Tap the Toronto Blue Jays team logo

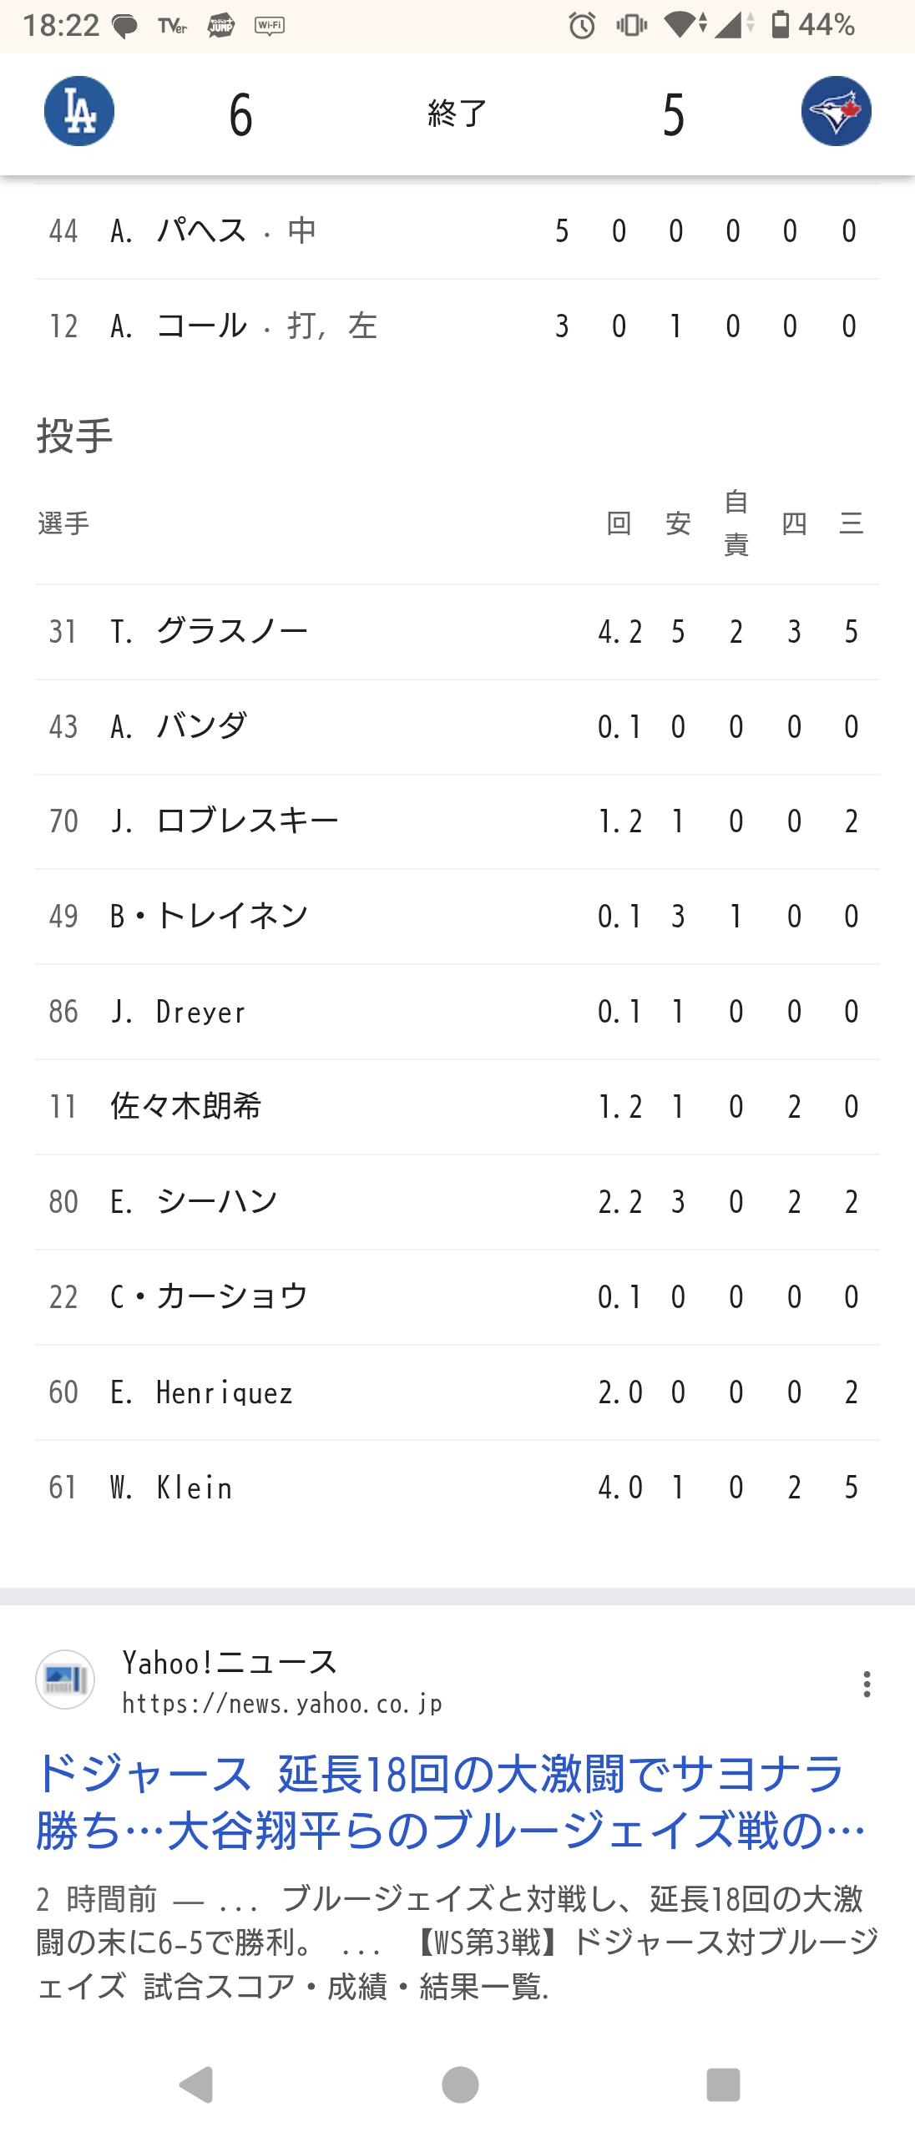[x=836, y=112]
